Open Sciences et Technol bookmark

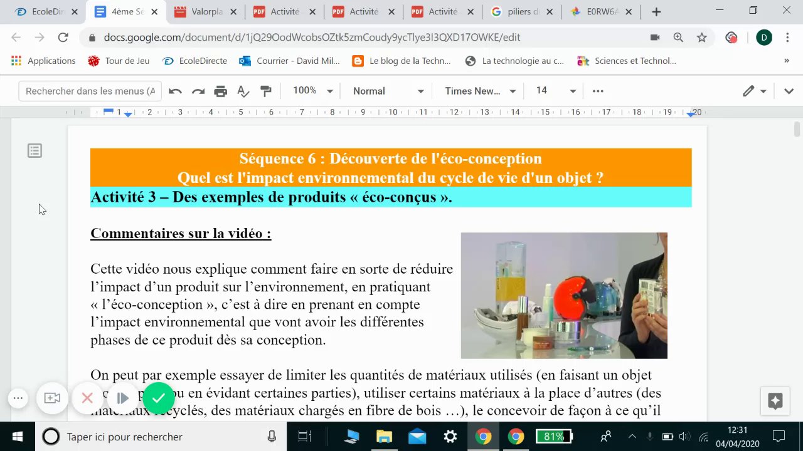[x=627, y=61]
